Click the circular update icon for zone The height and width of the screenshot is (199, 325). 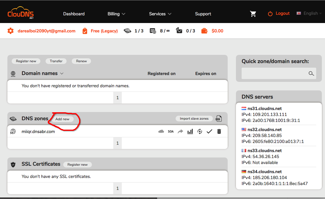click(x=200, y=131)
